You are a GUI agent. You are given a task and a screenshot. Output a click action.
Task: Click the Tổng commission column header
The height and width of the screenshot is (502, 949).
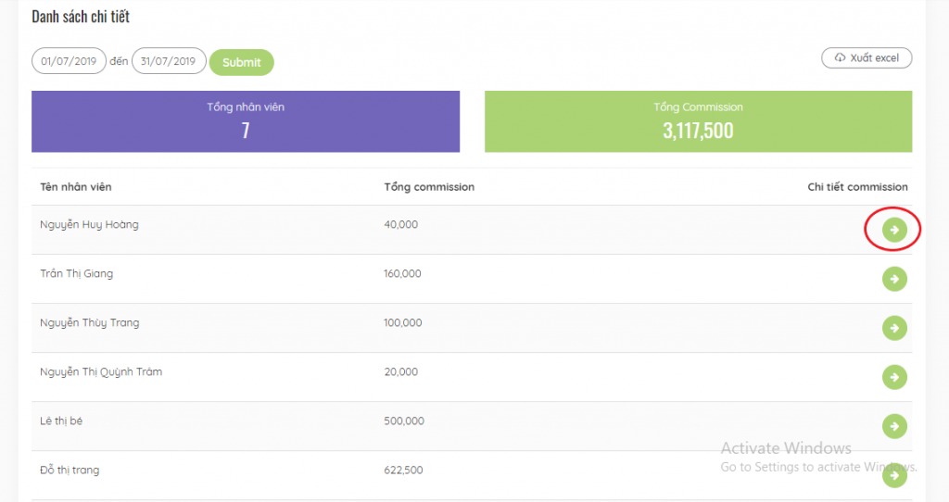point(429,187)
